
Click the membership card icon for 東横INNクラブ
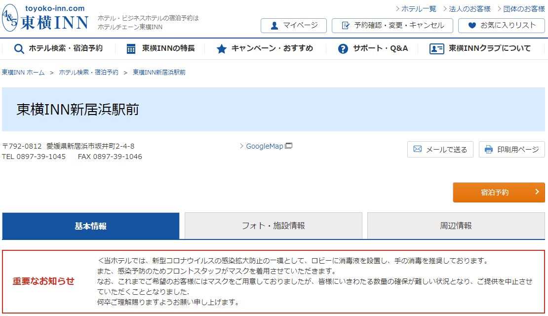tap(436, 48)
